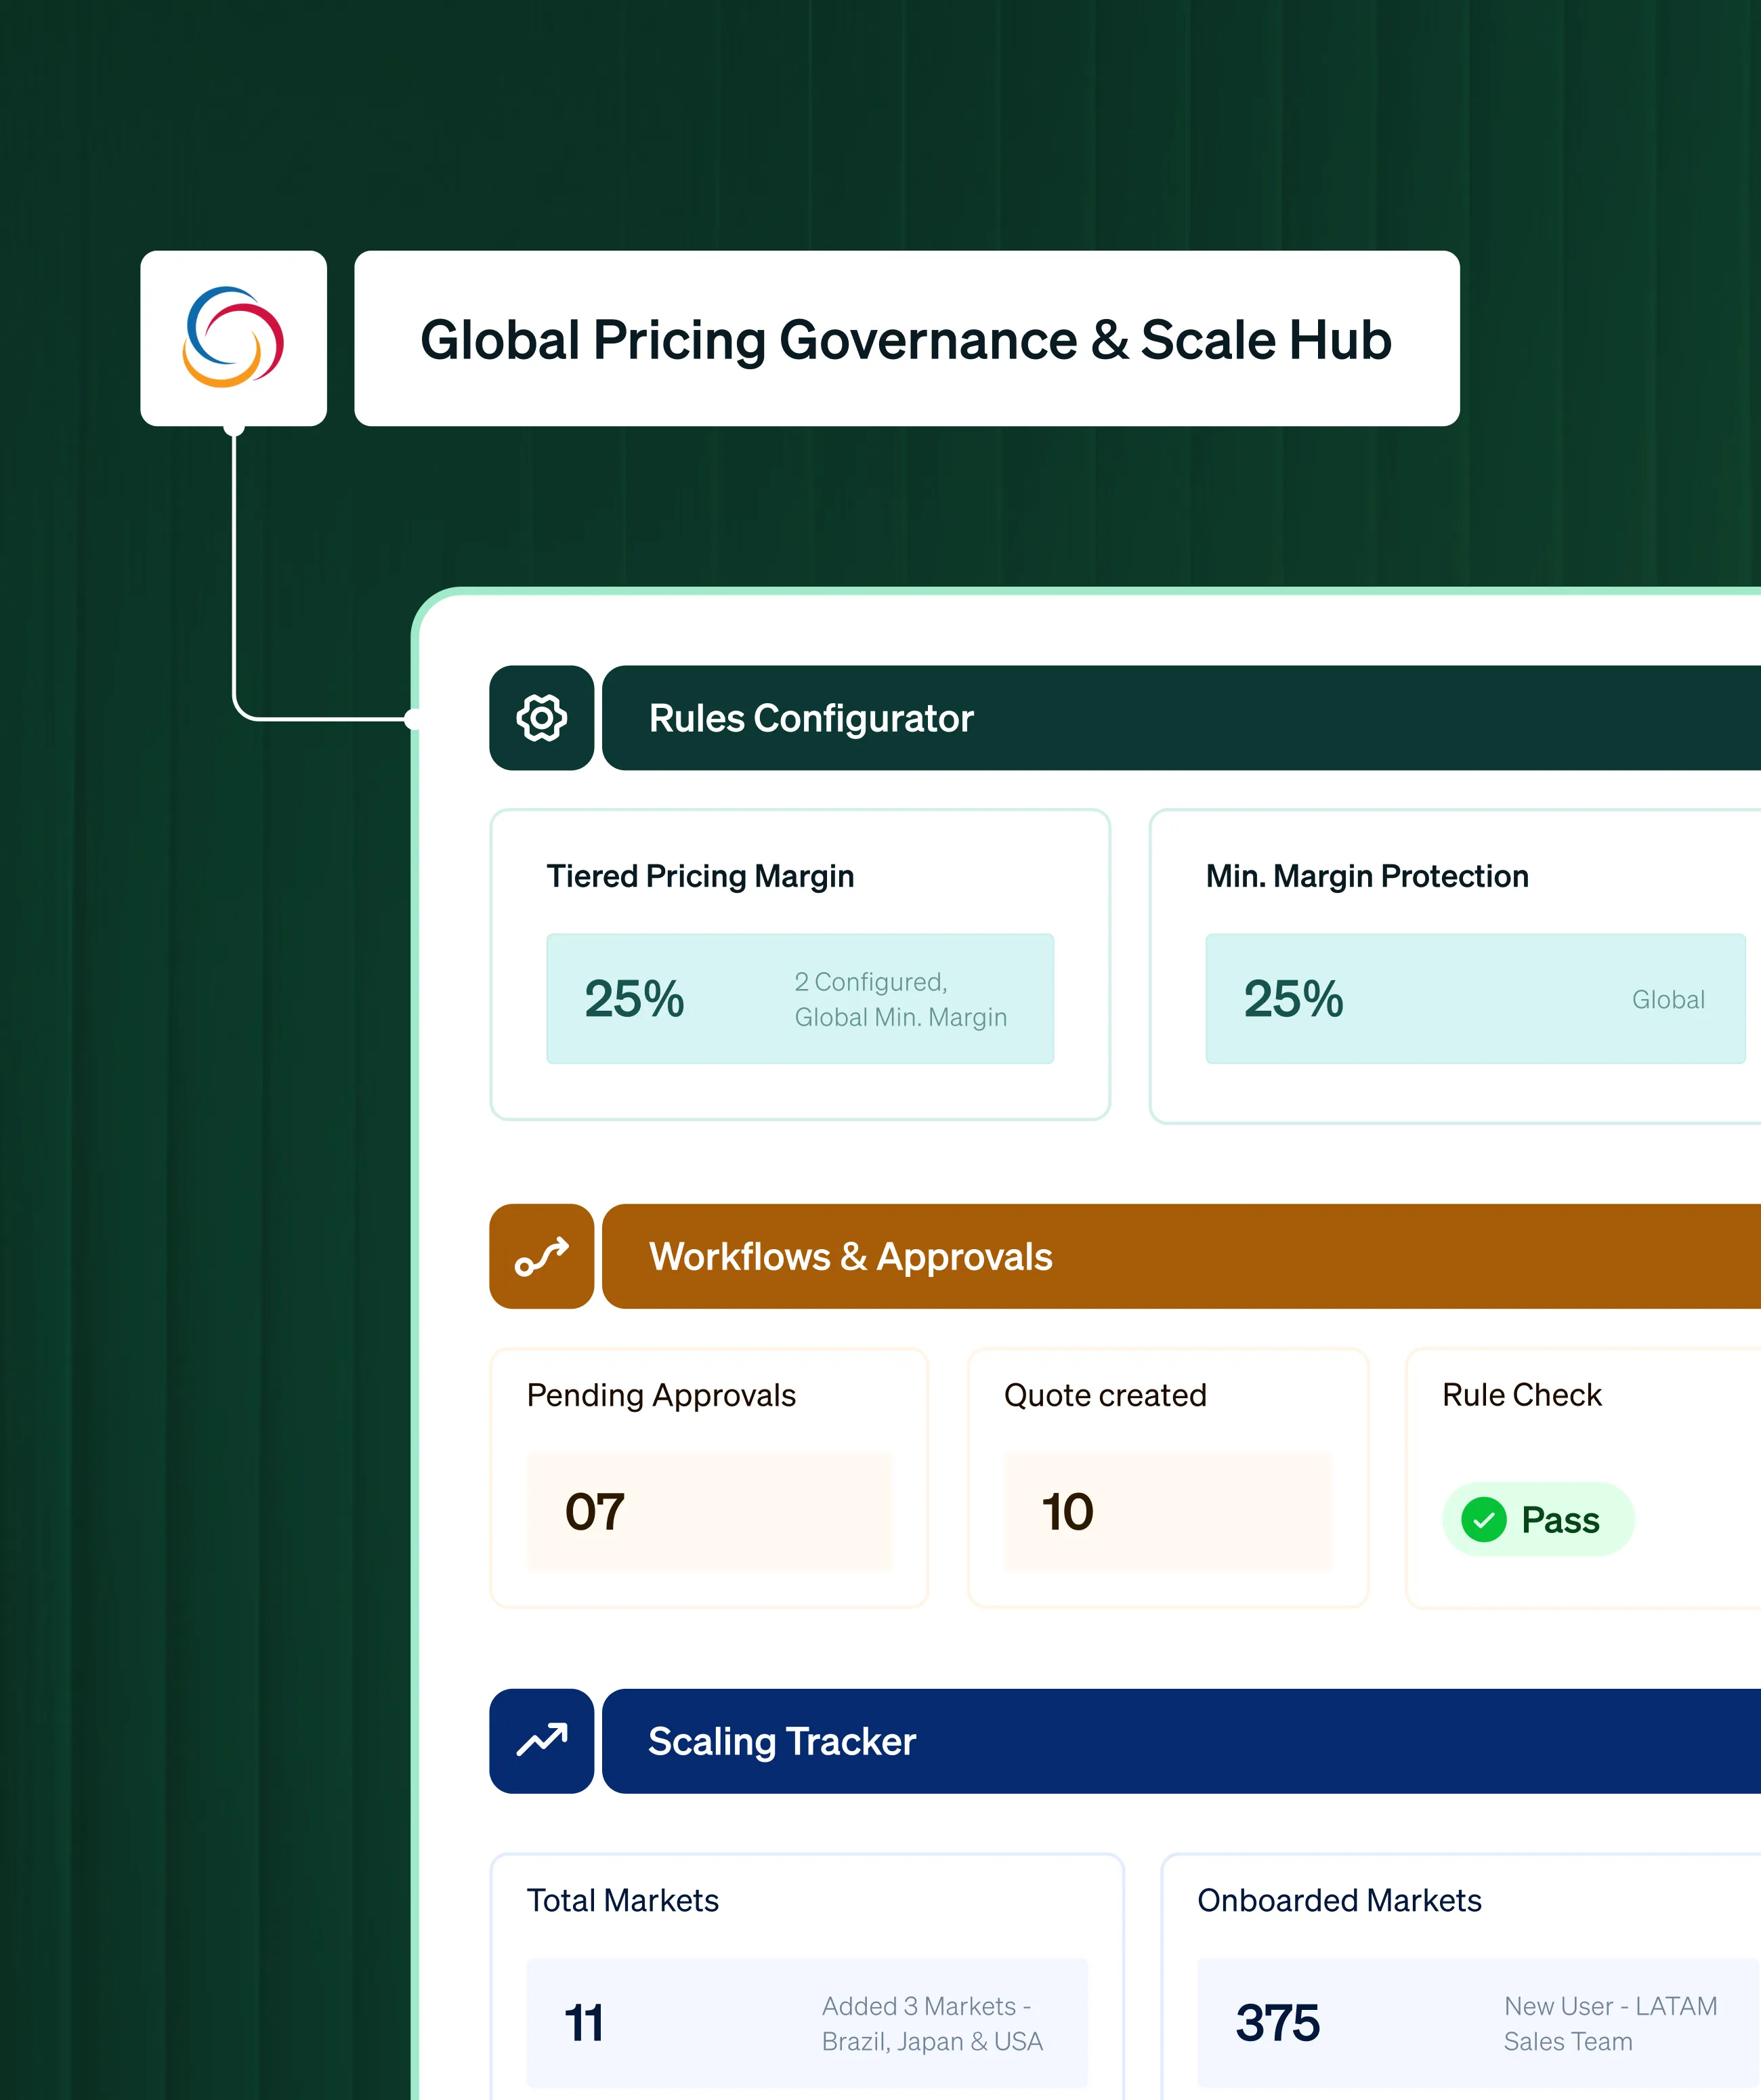
Task: Click the Onboarded Markets 375 value
Action: 1277,2023
